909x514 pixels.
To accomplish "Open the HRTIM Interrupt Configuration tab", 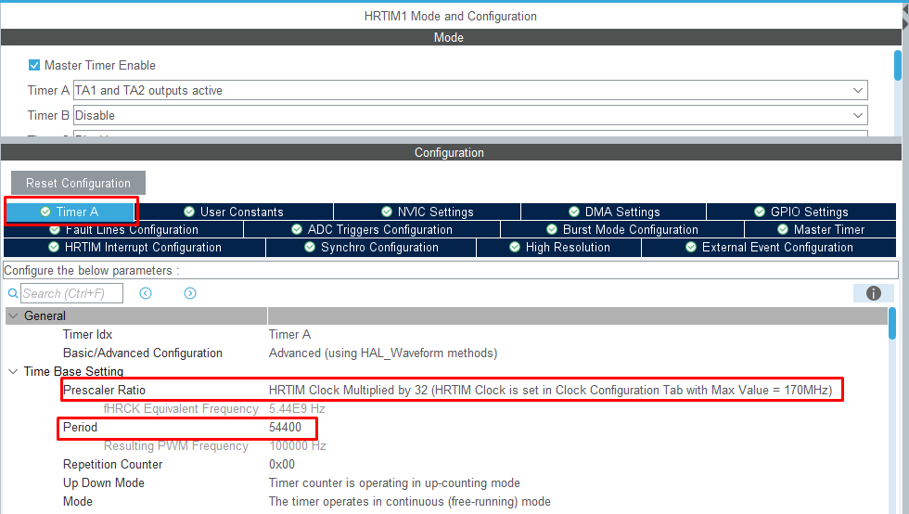I will tap(134, 248).
